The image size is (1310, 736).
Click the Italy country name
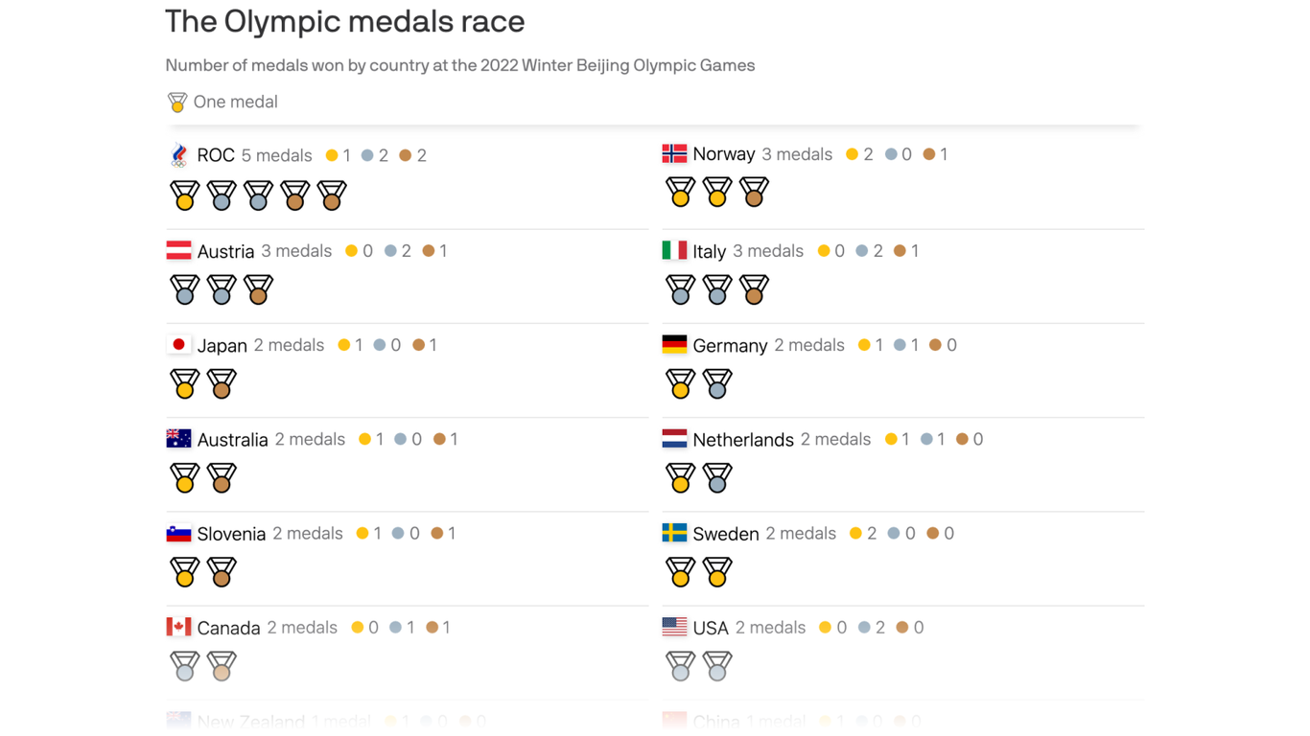coord(709,251)
